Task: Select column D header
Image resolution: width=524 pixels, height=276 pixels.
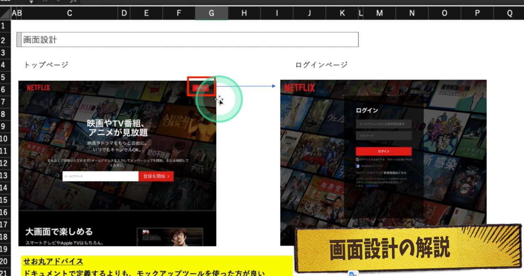Action: pyautogui.click(x=124, y=14)
